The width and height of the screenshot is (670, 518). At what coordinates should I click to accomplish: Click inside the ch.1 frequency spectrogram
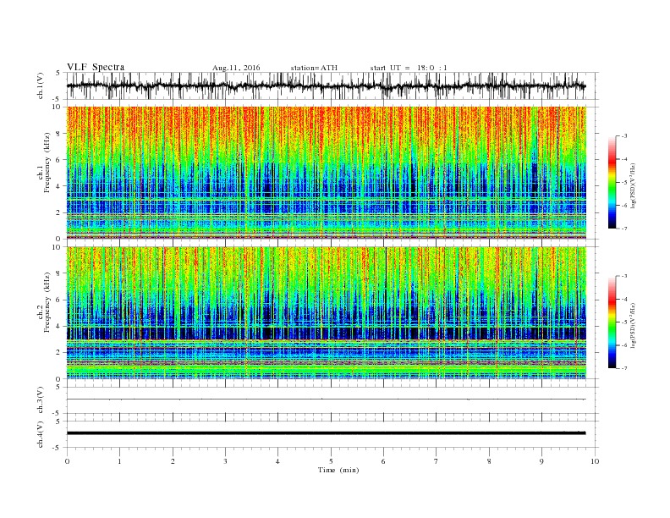(x=326, y=173)
